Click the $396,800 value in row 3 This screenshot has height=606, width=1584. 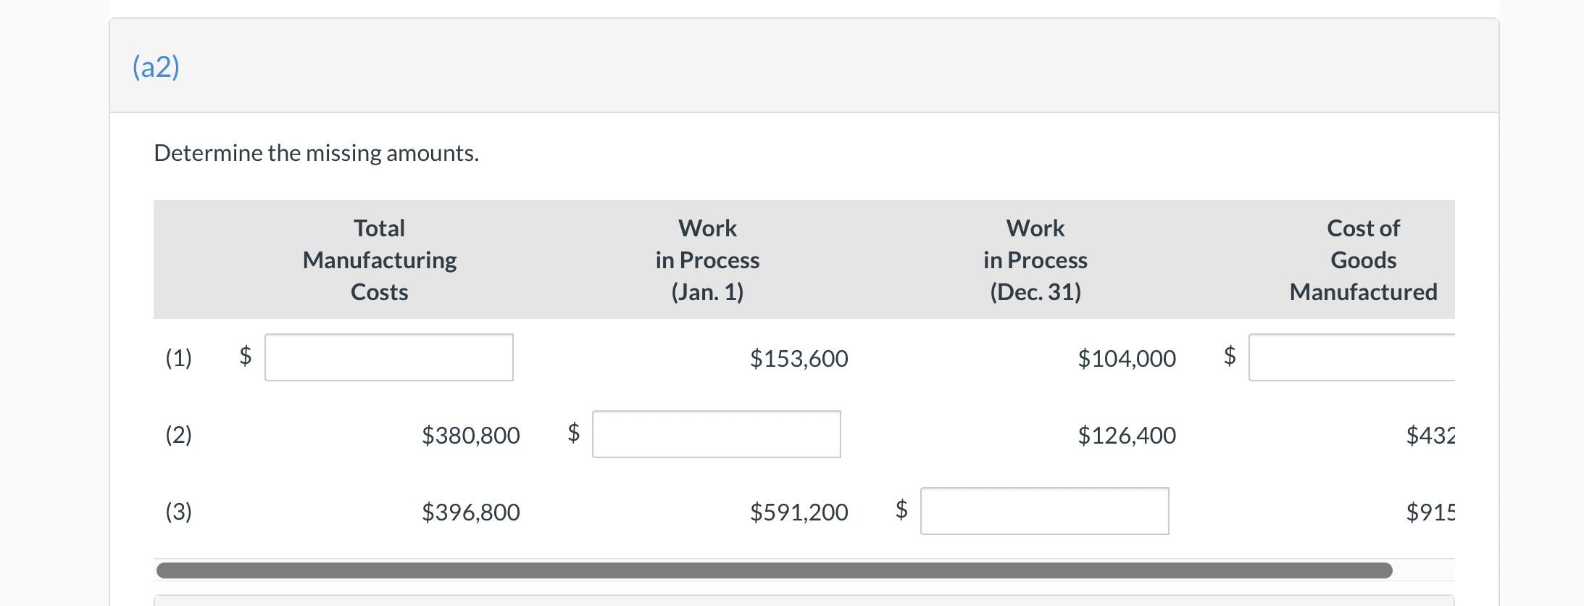[x=471, y=512]
